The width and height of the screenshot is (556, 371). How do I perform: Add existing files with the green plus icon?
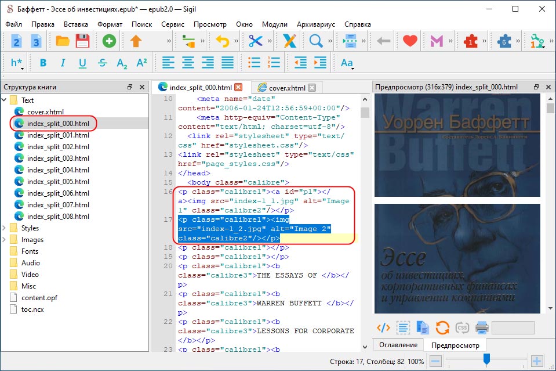click(109, 41)
